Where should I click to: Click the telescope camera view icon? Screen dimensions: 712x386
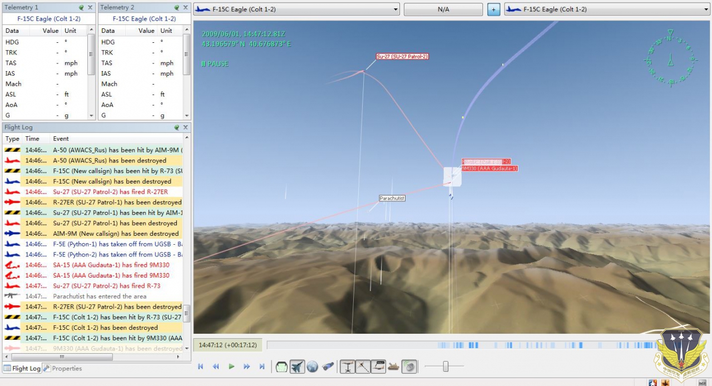(x=328, y=367)
